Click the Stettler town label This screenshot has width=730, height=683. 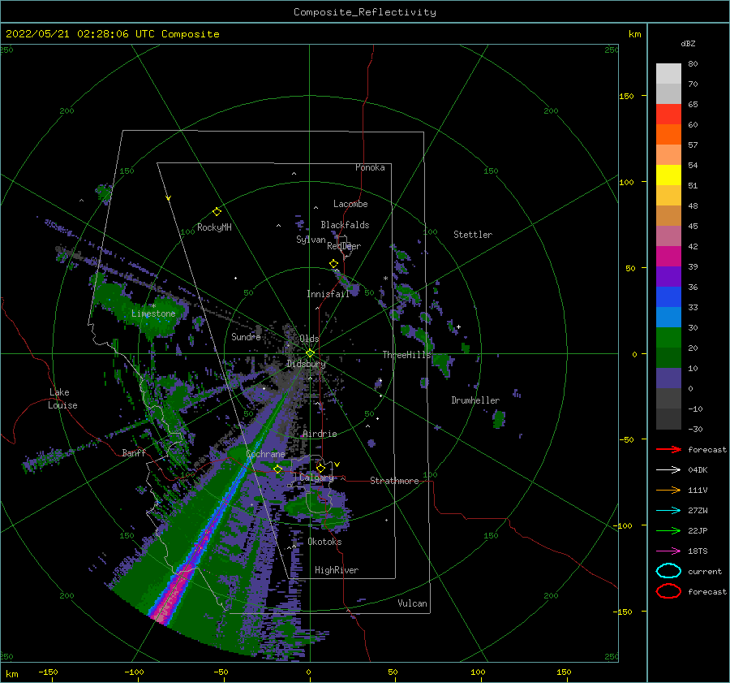473,235
